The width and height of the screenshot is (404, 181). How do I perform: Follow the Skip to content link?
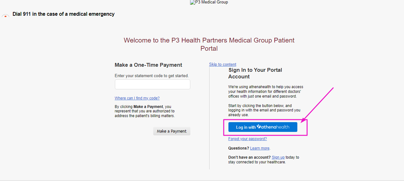[223, 64]
